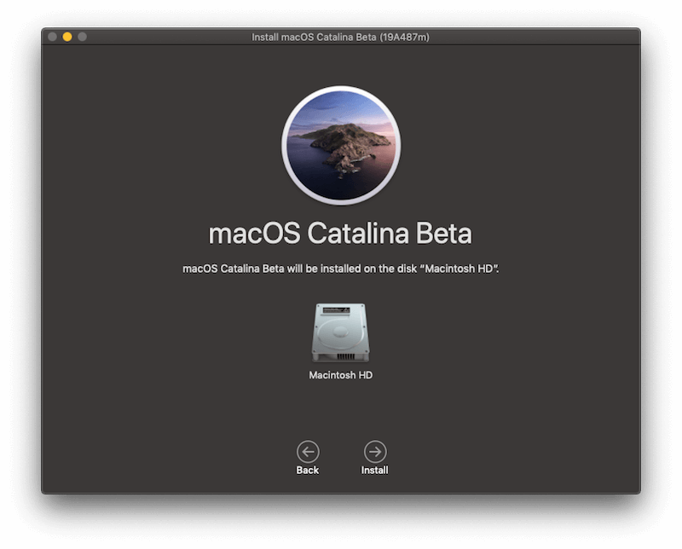The width and height of the screenshot is (682, 549).
Task: Click the Back arrow icon
Action: [308, 452]
